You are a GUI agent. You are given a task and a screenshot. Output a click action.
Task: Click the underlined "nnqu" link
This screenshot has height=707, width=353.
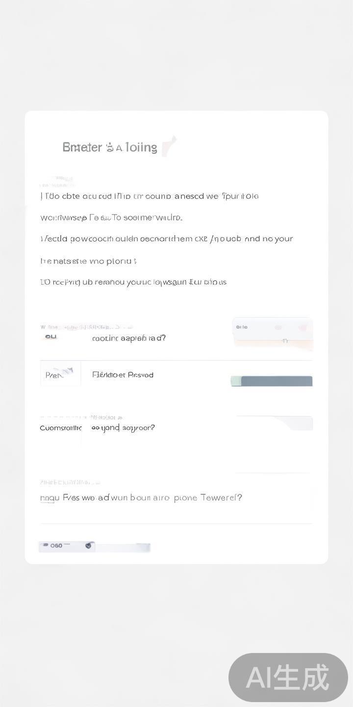50,498
